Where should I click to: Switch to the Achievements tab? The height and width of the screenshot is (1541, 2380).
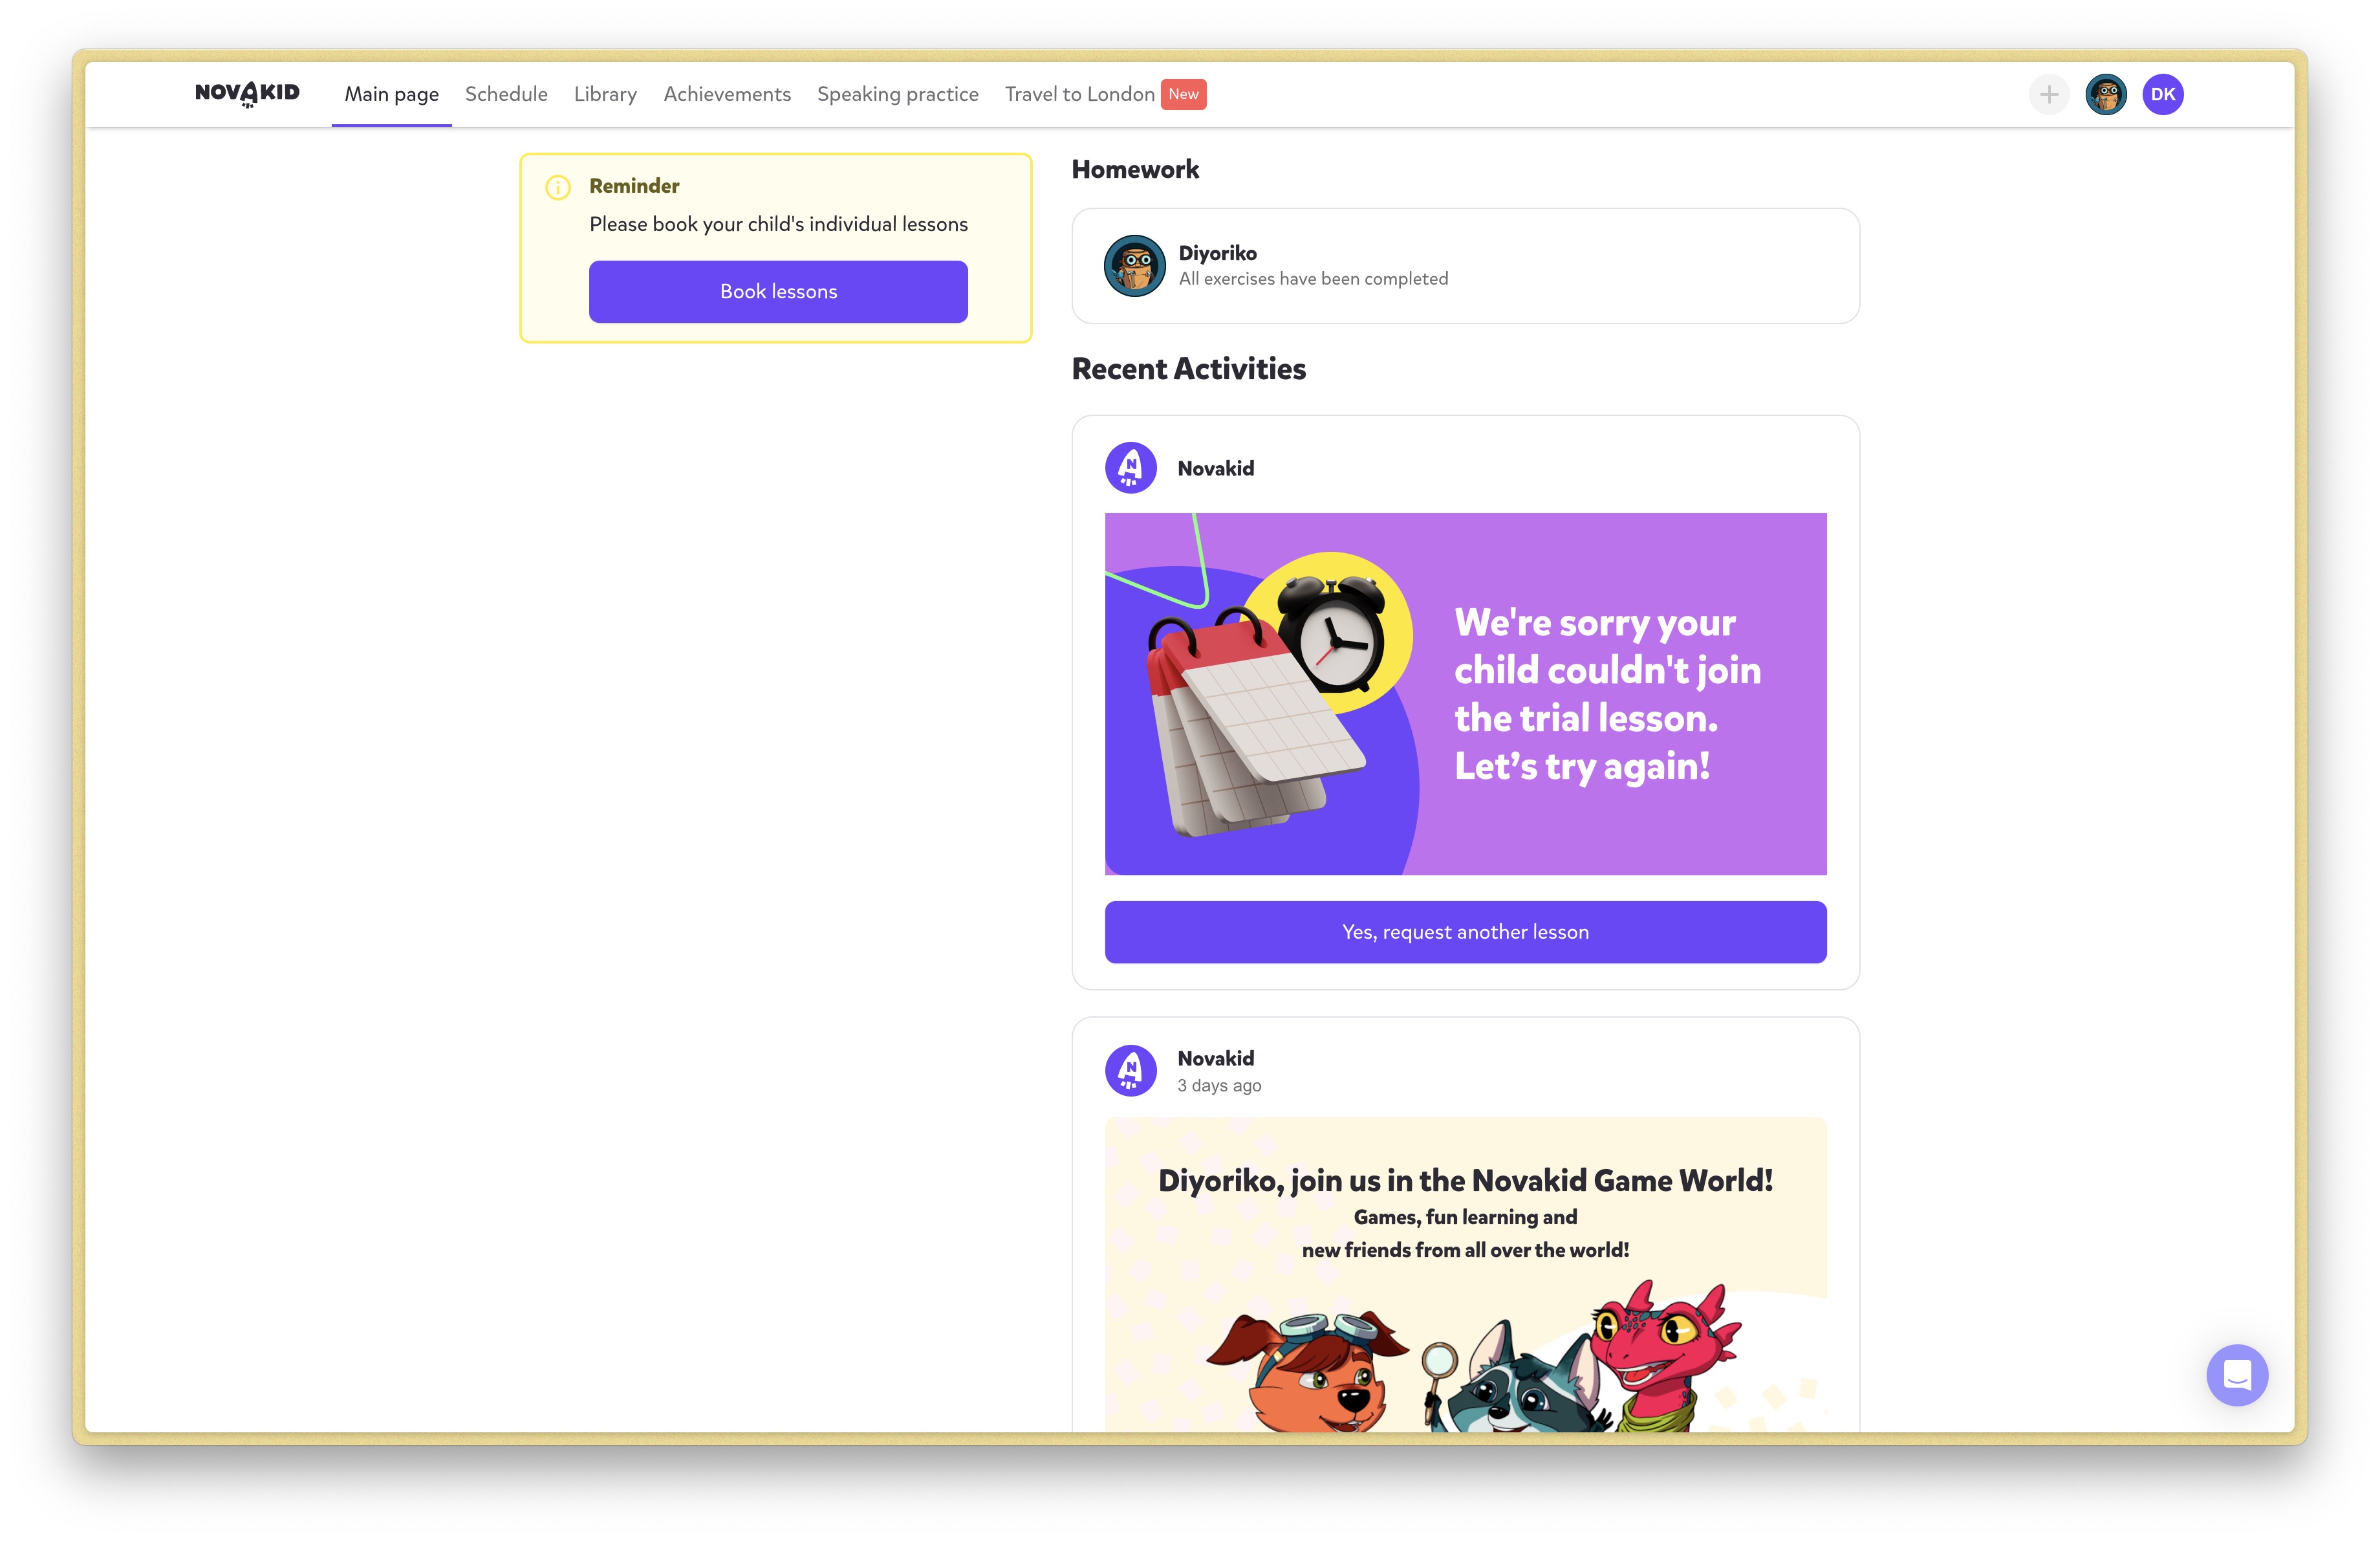coord(727,94)
